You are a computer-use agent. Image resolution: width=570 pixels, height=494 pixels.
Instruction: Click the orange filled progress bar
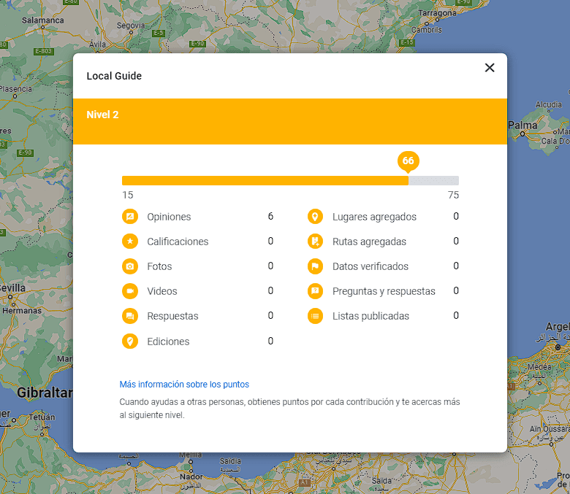click(265, 181)
